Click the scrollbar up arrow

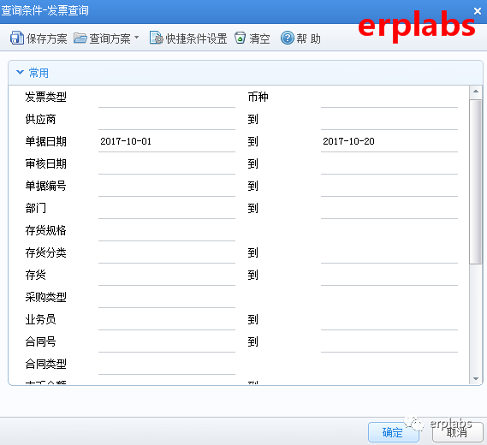click(x=476, y=92)
